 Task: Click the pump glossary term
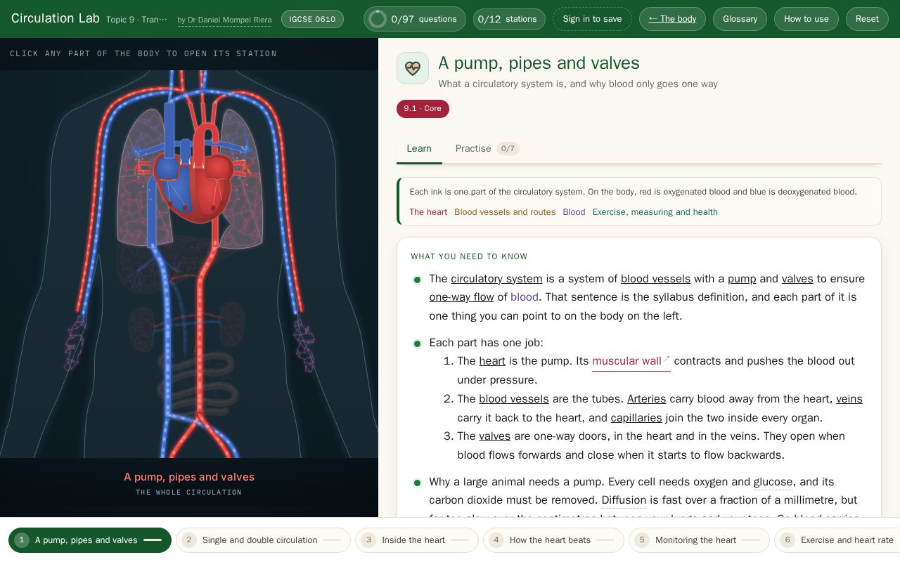point(742,279)
